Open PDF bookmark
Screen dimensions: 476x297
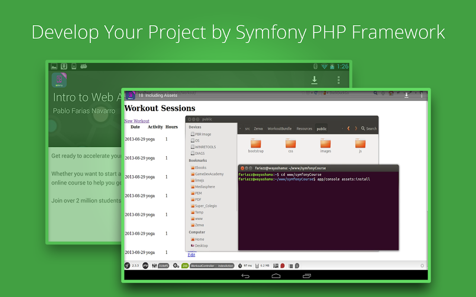coord(196,199)
